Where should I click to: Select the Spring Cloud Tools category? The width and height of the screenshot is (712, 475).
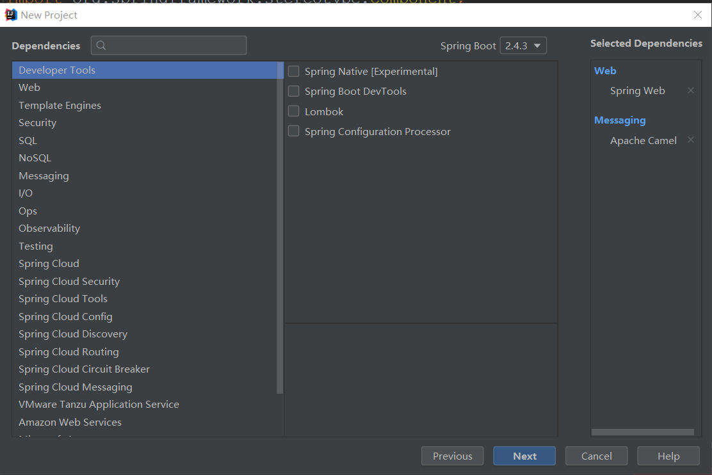point(145,299)
